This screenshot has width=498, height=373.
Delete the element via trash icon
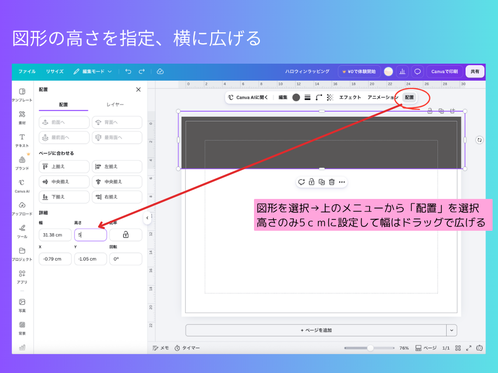332,182
